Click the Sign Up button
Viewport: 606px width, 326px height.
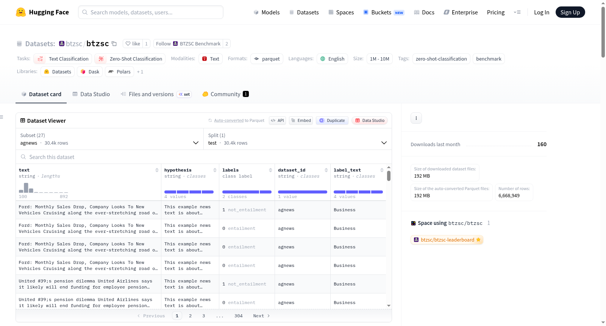pos(570,12)
